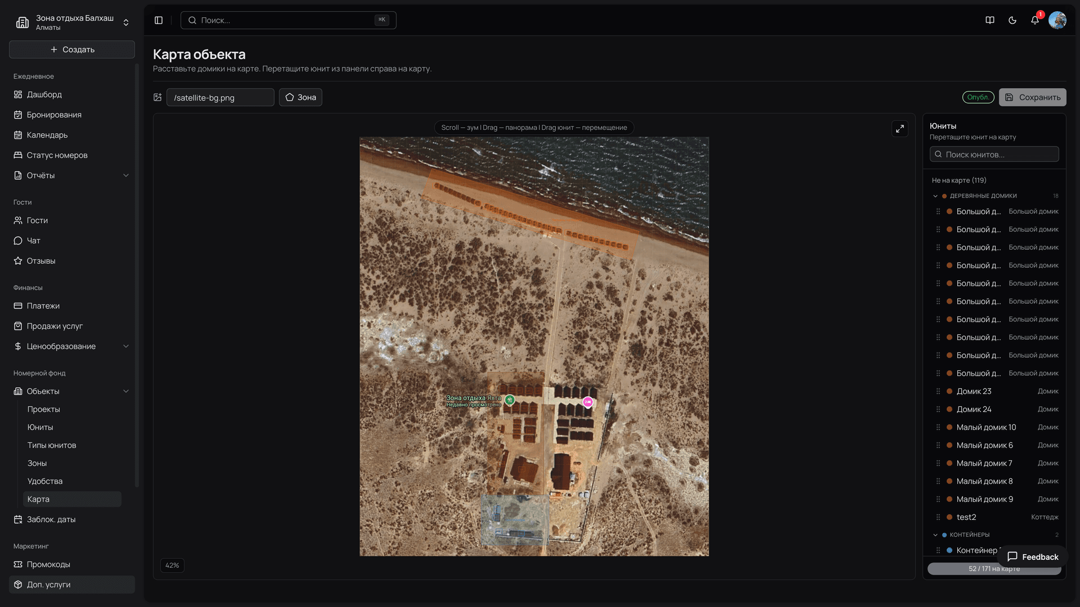
Task: Click the Опубл. published status badge
Action: tap(978, 97)
